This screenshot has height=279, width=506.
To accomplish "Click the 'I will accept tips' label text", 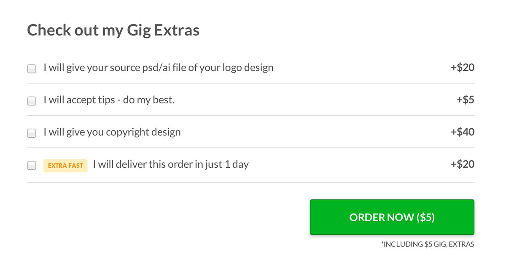I will pos(109,100).
